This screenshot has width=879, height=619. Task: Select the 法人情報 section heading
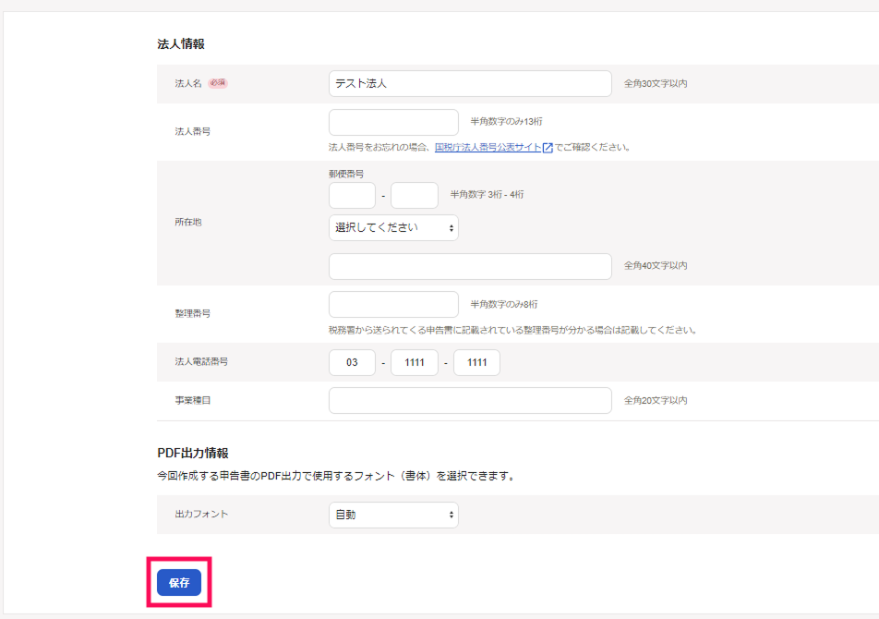[181, 43]
